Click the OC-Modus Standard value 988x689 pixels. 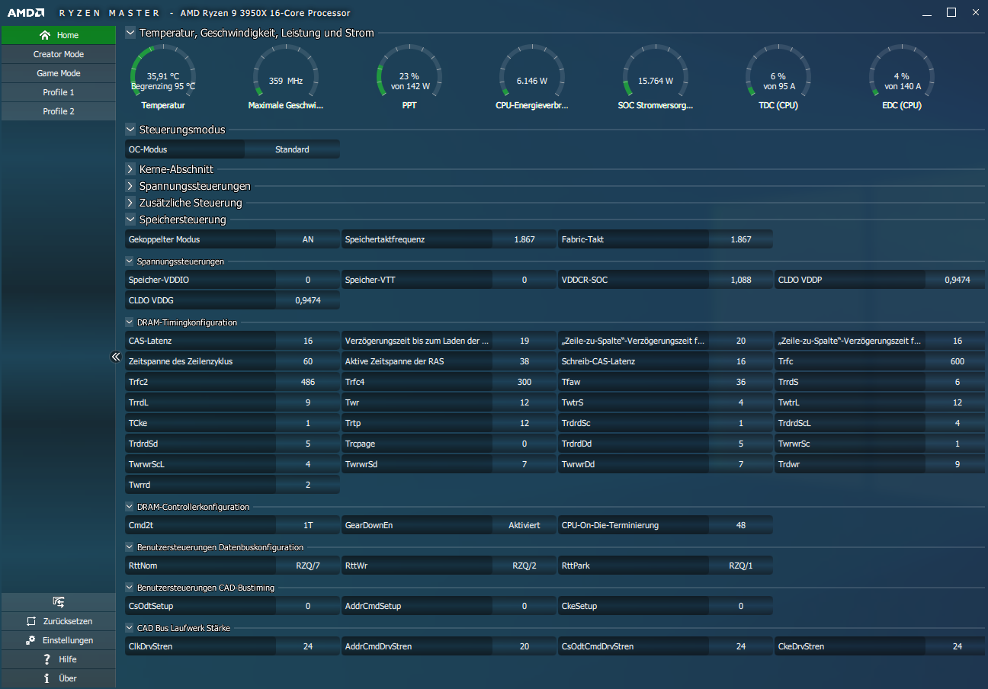click(292, 149)
